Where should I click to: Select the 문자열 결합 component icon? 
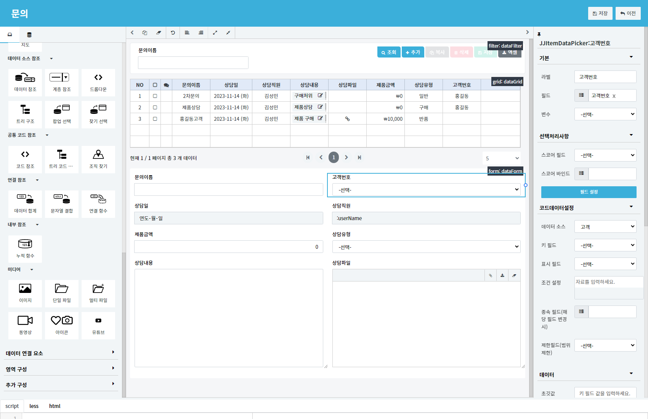(62, 204)
